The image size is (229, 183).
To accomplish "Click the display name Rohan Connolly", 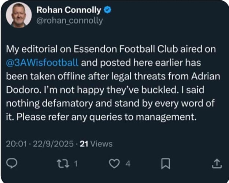I will [x=69, y=10].
